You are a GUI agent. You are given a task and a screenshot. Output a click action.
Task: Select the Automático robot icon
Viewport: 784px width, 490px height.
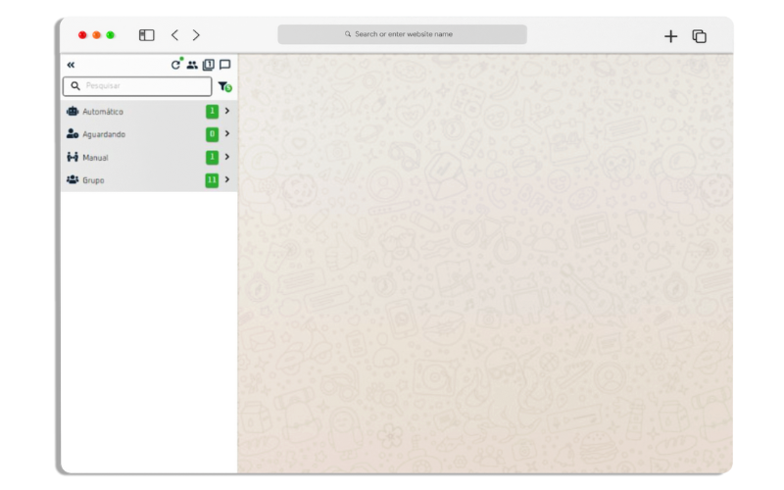73,111
